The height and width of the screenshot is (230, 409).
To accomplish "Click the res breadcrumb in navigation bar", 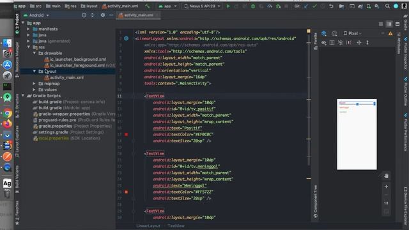I will click(x=70, y=6).
